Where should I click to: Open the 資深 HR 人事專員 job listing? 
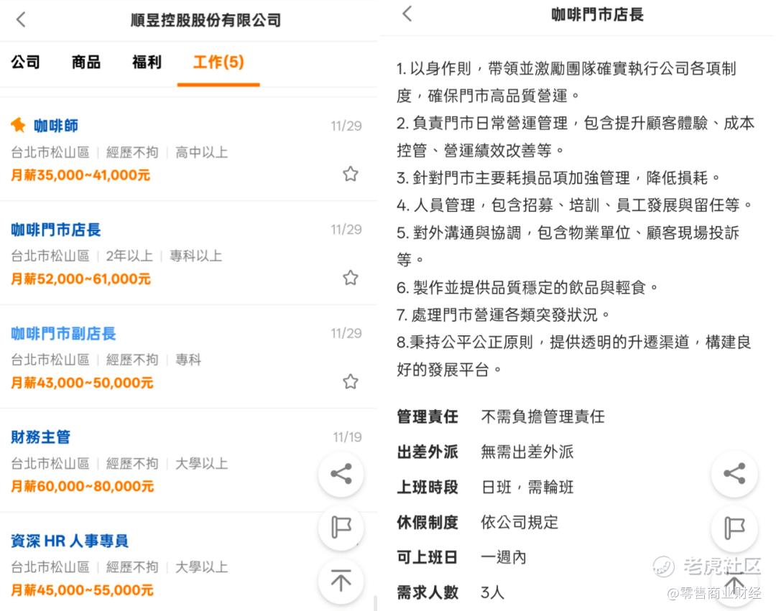70,541
